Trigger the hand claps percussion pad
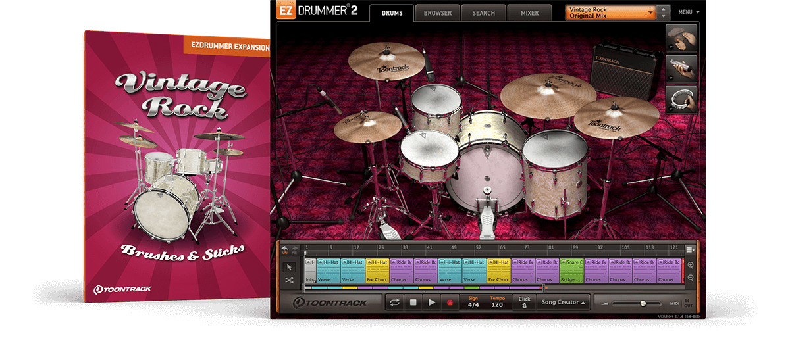The width and height of the screenshot is (790, 340). point(682,37)
